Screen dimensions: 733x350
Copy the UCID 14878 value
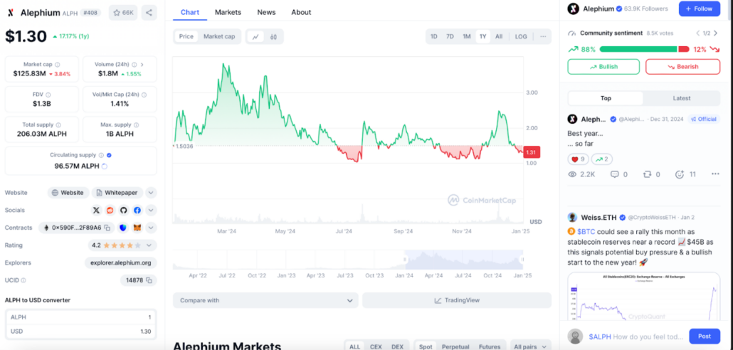point(149,280)
